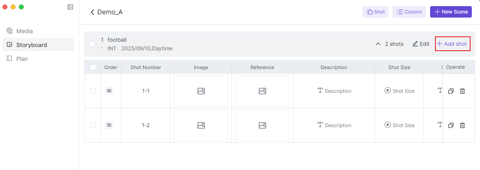Switch to the Plan section
The height and width of the screenshot is (170, 480).
click(x=22, y=59)
